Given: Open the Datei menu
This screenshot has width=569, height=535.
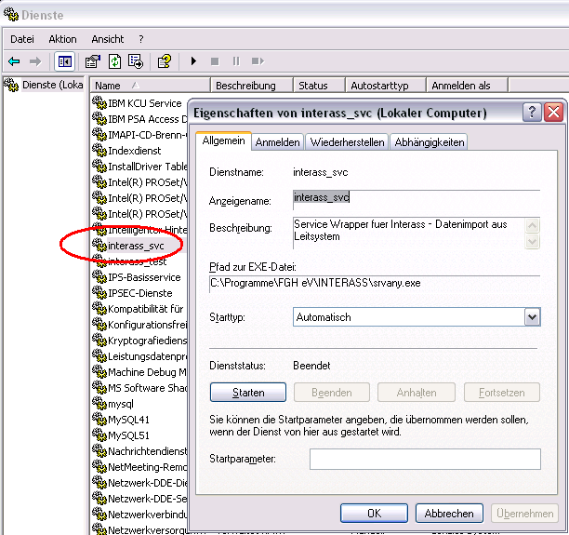Looking at the screenshot, I should click(22, 39).
